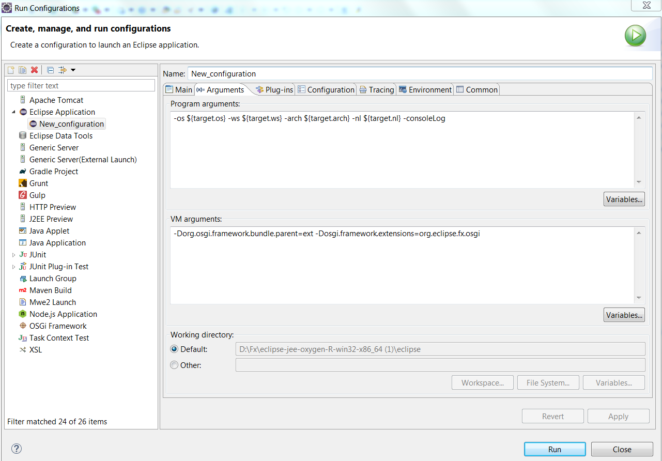Click the help question mark icon
The width and height of the screenshot is (662, 461).
coord(17,449)
